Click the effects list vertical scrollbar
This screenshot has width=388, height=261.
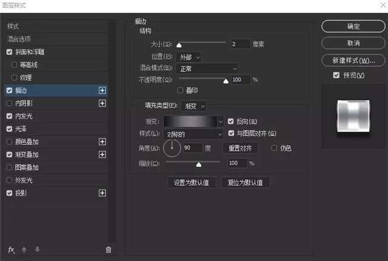tap(113, 131)
